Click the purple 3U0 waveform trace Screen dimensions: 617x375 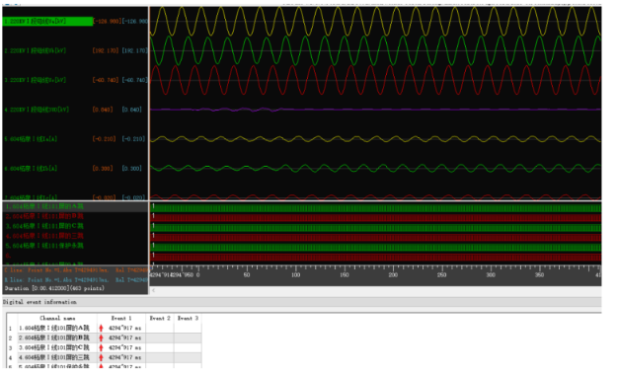[x=375, y=110]
